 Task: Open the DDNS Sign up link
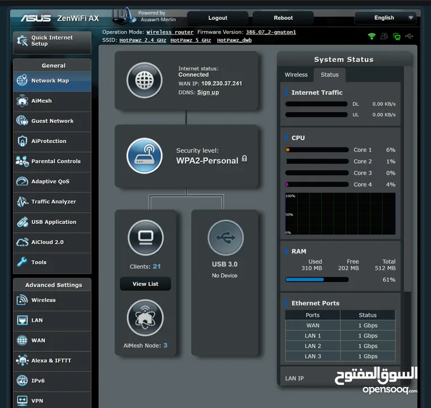pyautogui.click(x=208, y=92)
